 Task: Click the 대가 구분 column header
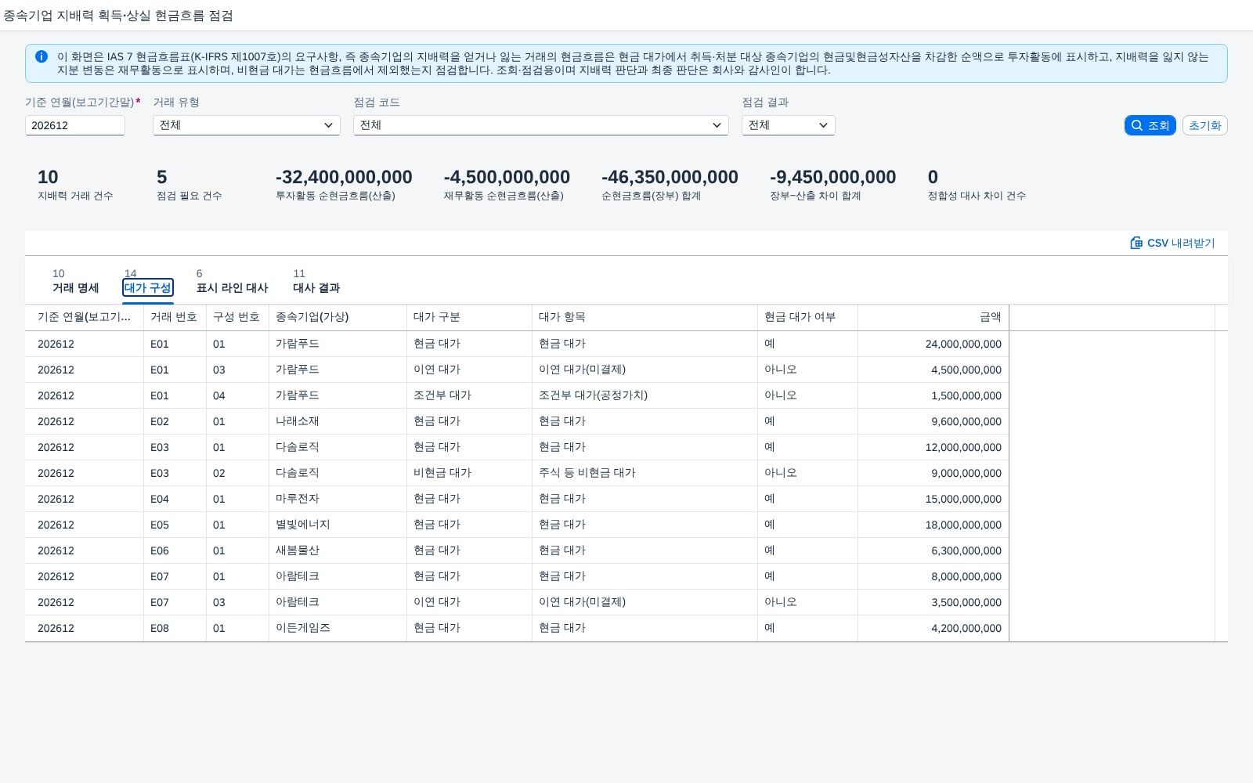click(x=470, y=317)
